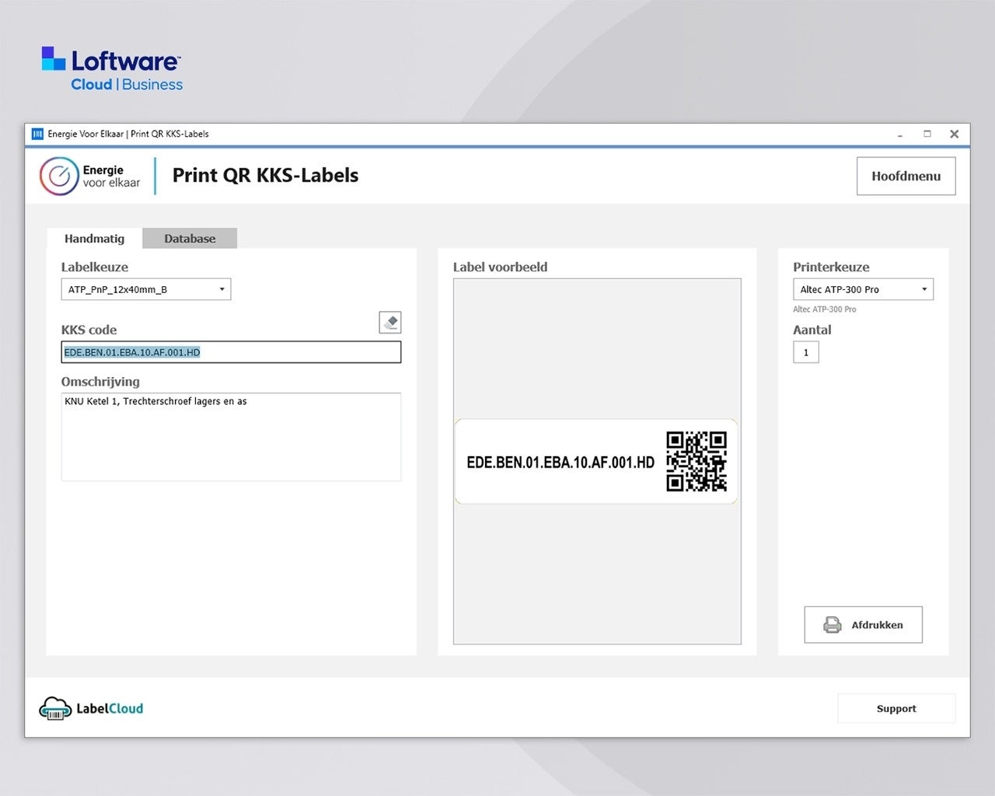The image size is (995, 796).
Task: Click the Aantal quantity field
Action: click(x=805, y=352)
